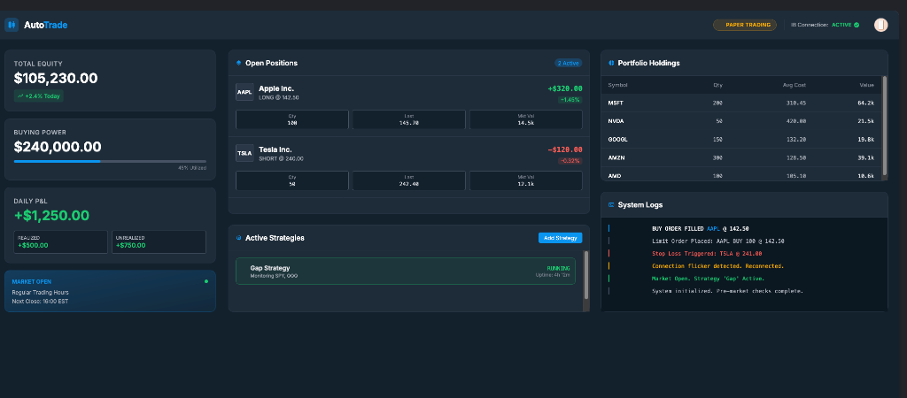Click the Stop Loss Triggered TSLA log entry

(707, 254)
